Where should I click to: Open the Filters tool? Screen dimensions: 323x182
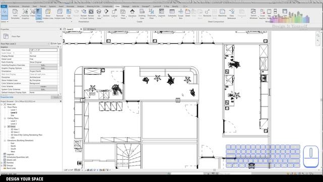point(33,13)
